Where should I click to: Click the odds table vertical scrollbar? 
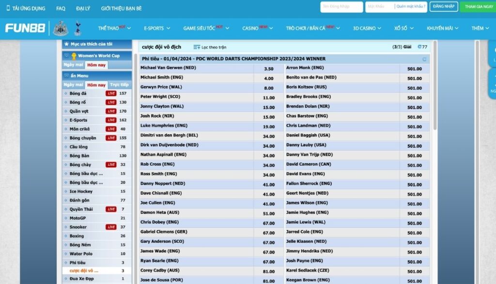[x=435, y=85]
